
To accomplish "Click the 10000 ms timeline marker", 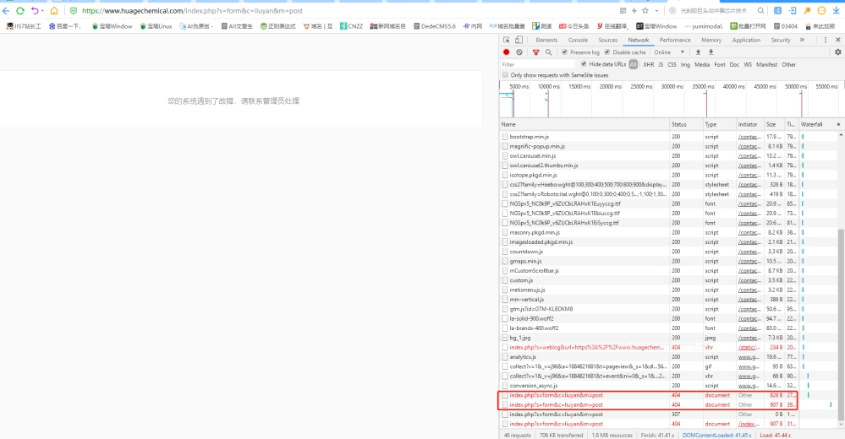I will point(549,86).
